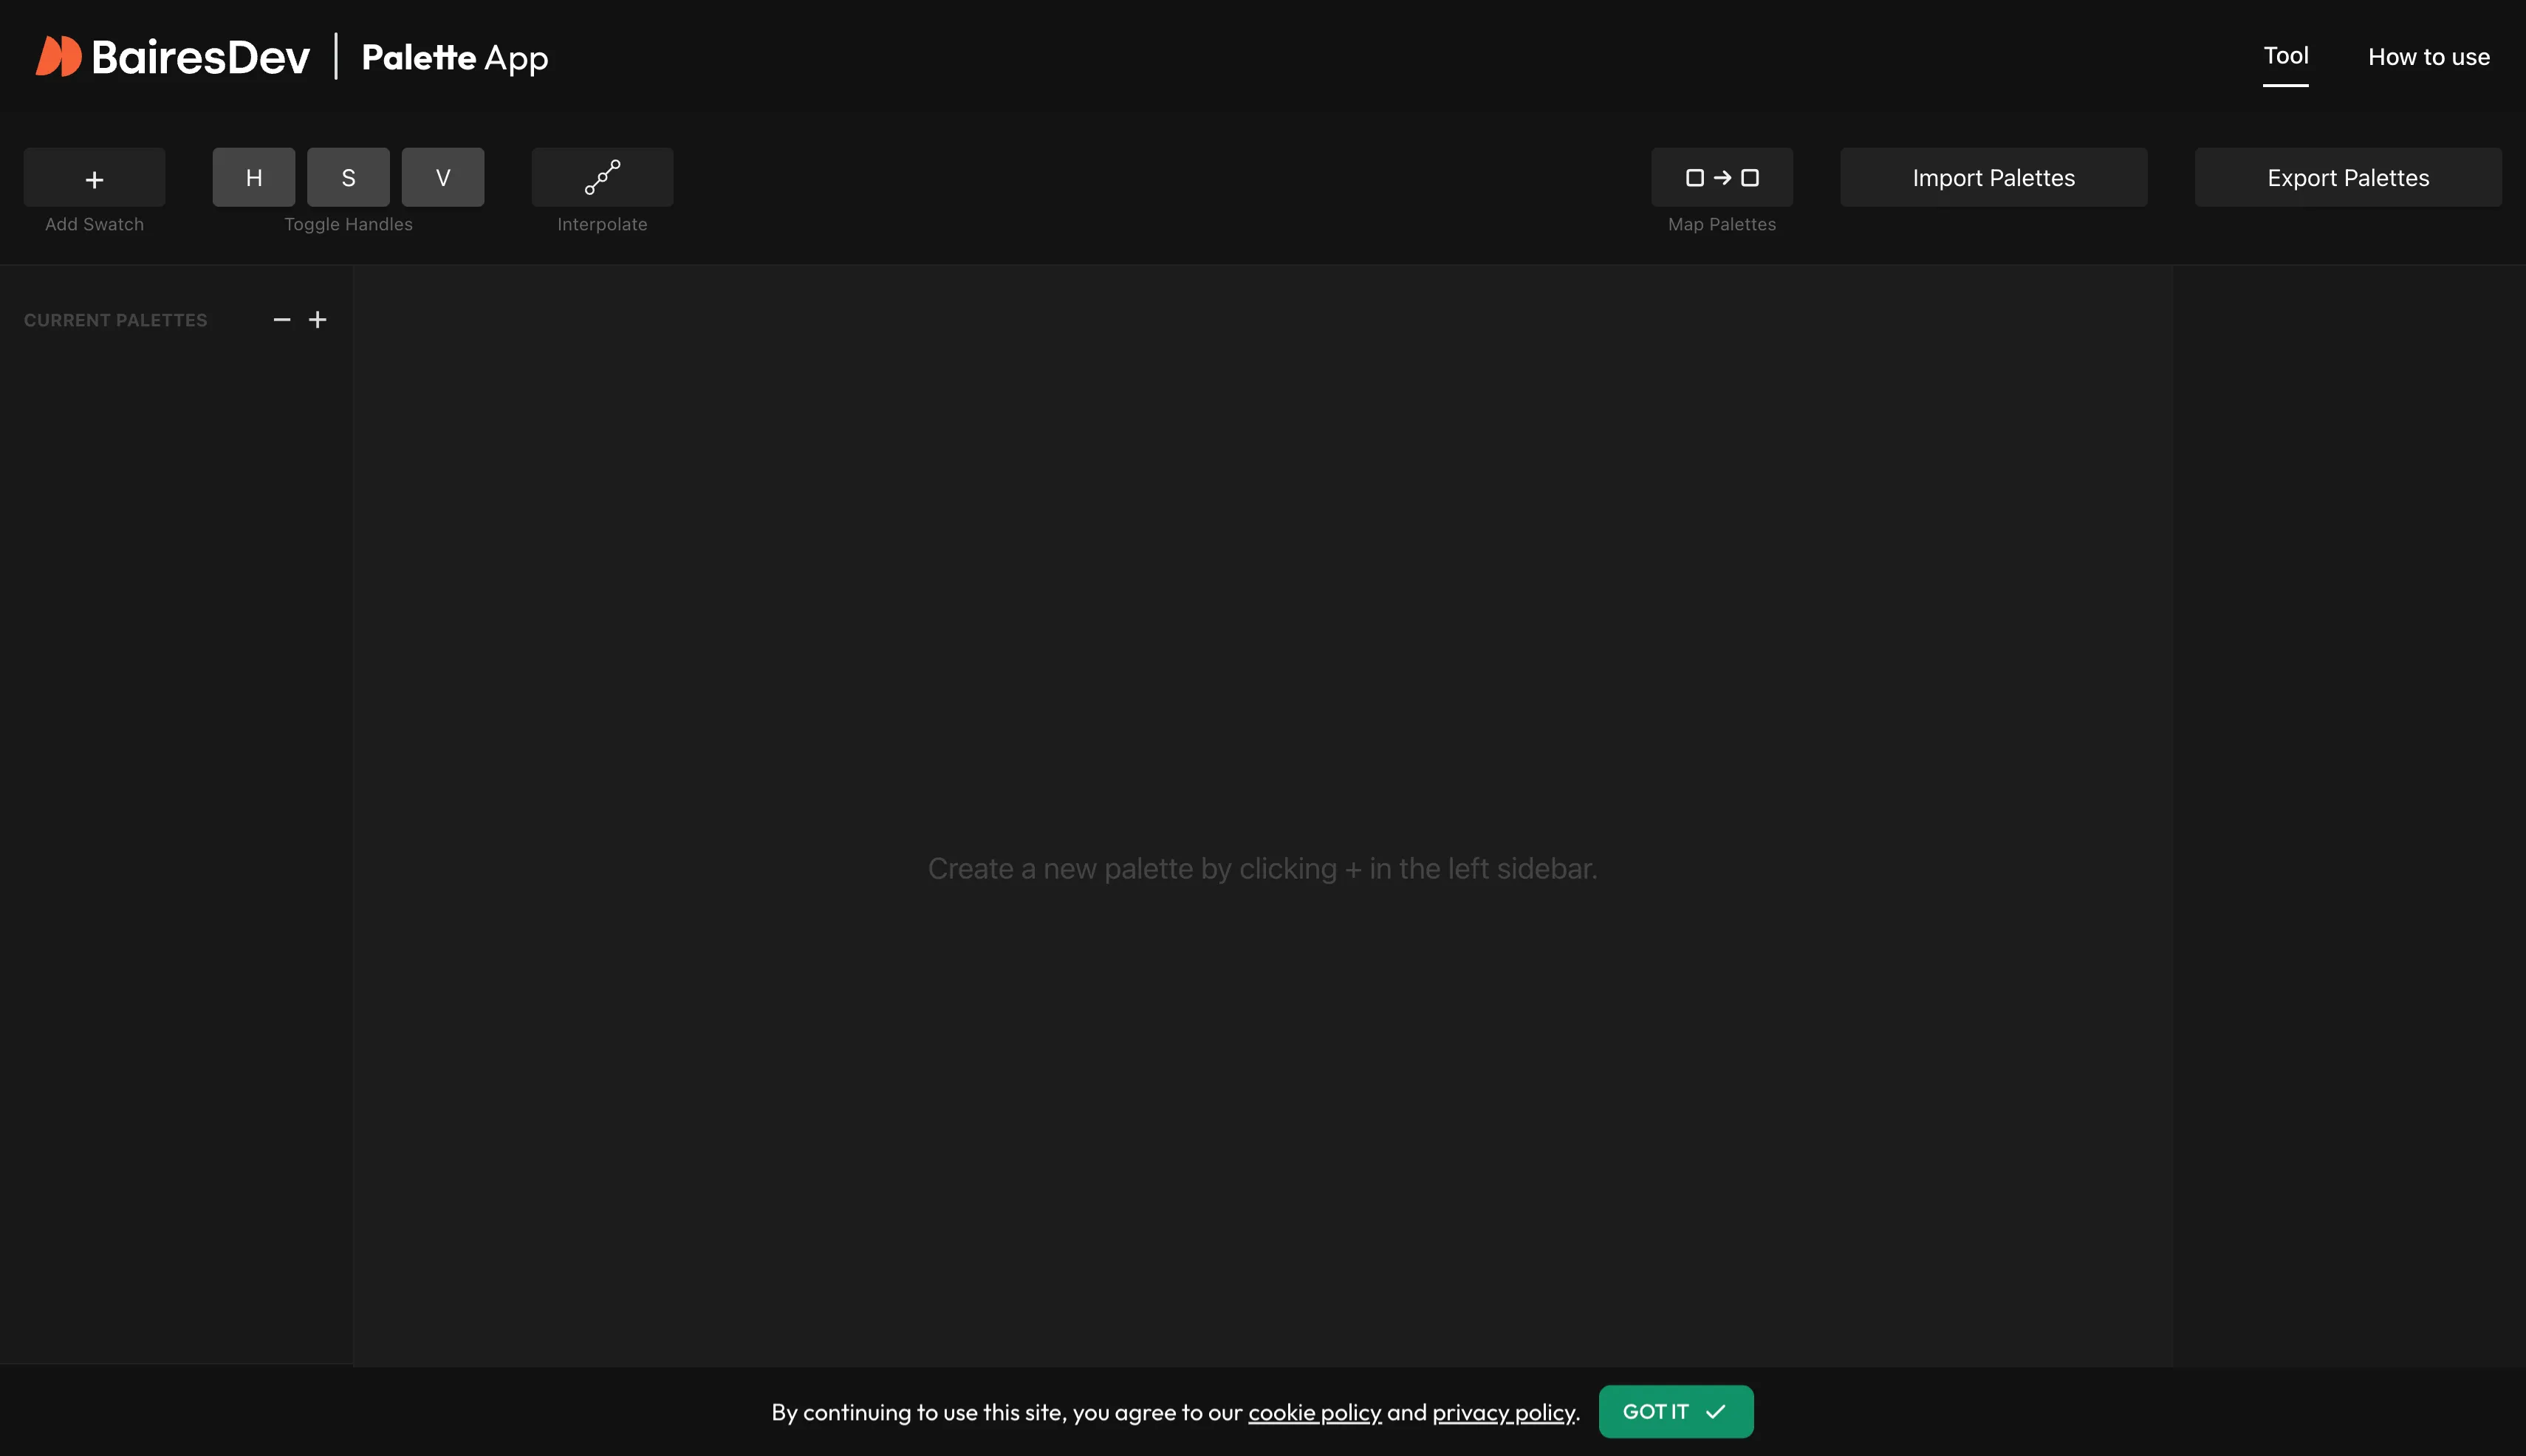The image size is (2526, 1456).
Task: Toggle the H hue handle
Action: click(254, 178)
